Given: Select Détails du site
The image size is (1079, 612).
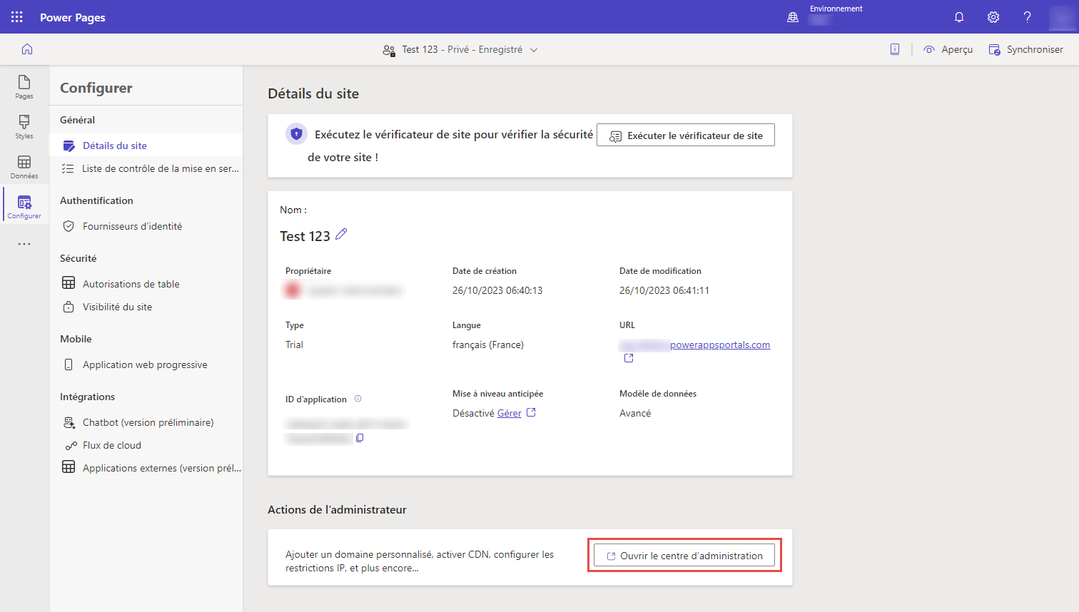Looking at the screenshot, I should (146, 146).
